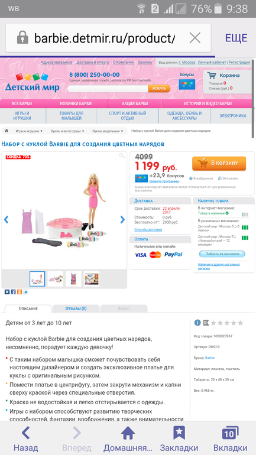Click the Забрать из магазина button
Image resolution: width=256 pixels, height=455 pixels.
point(222,254)
